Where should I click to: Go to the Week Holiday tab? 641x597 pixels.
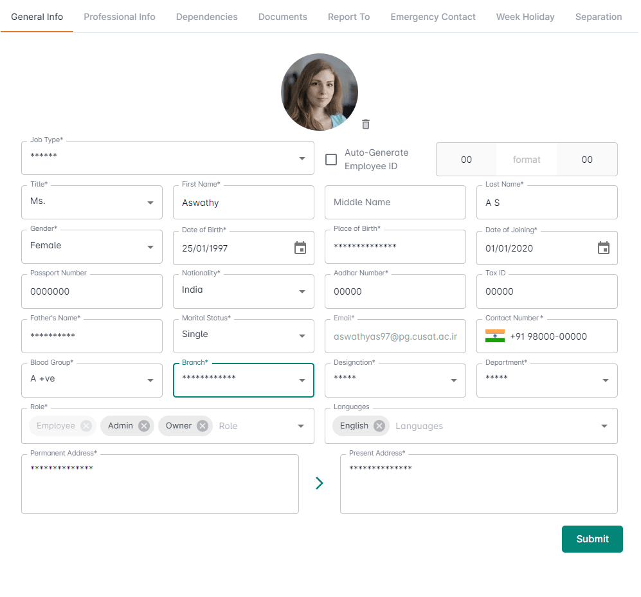[x=525, y=17]
